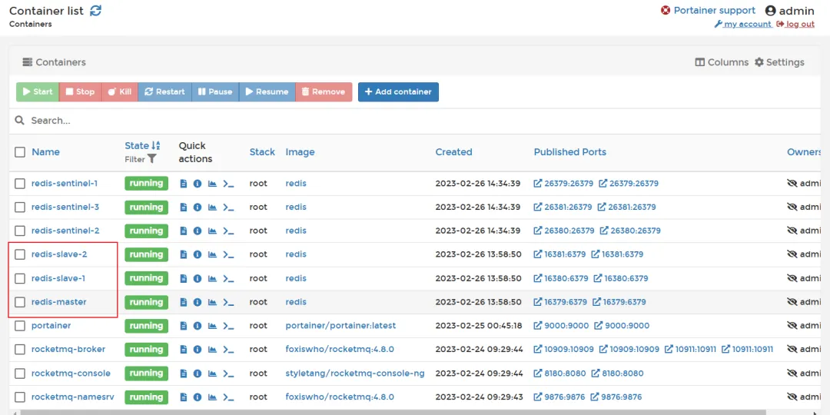Check the rocketmq-console row checkbox
Screen dimensions: 830x415
[19, 373]
